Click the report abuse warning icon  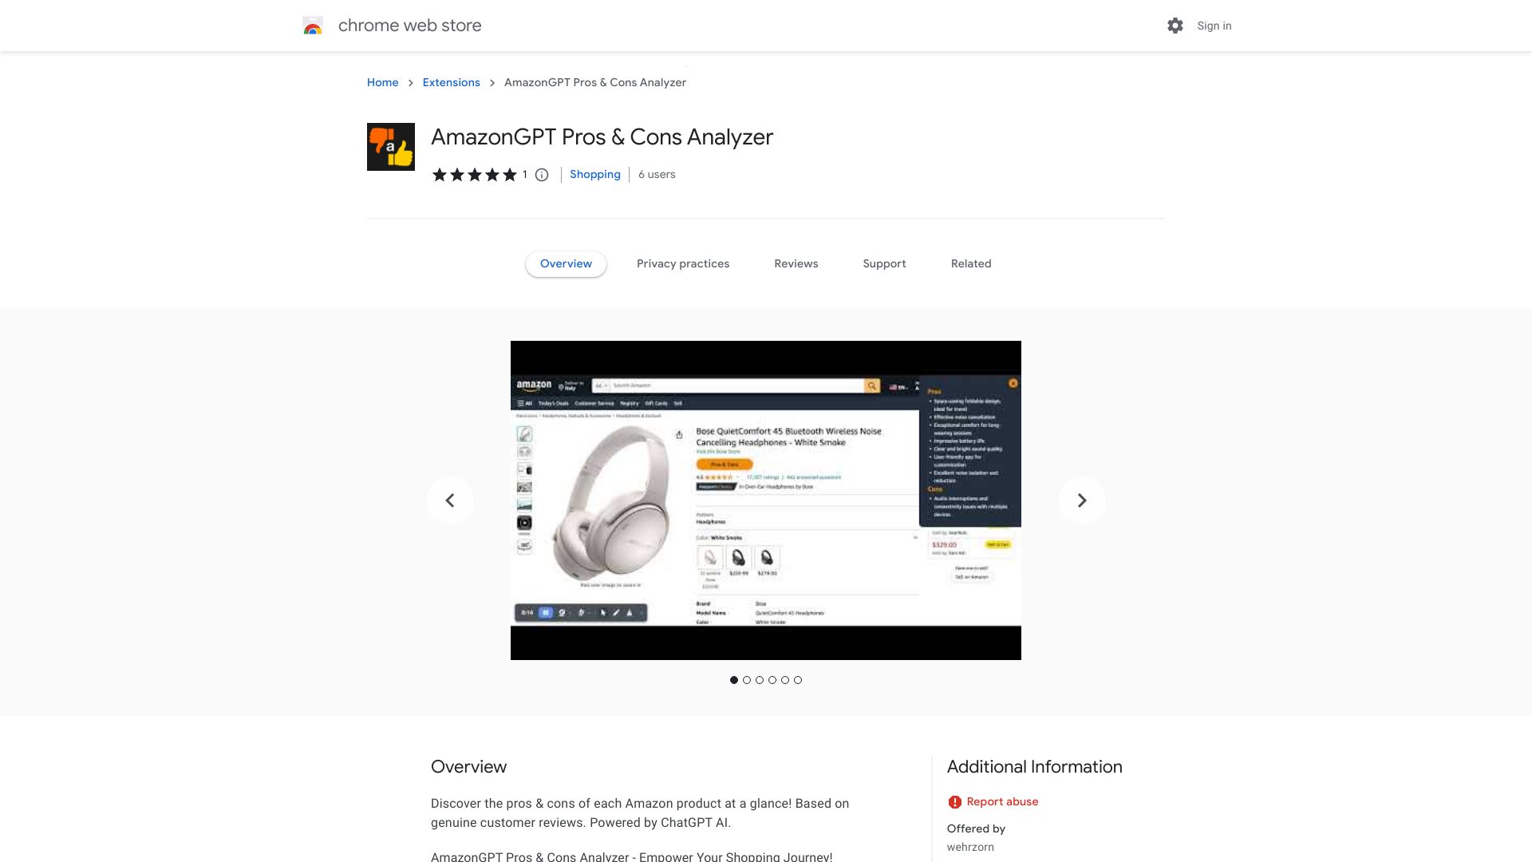click(x=952, y=802)
